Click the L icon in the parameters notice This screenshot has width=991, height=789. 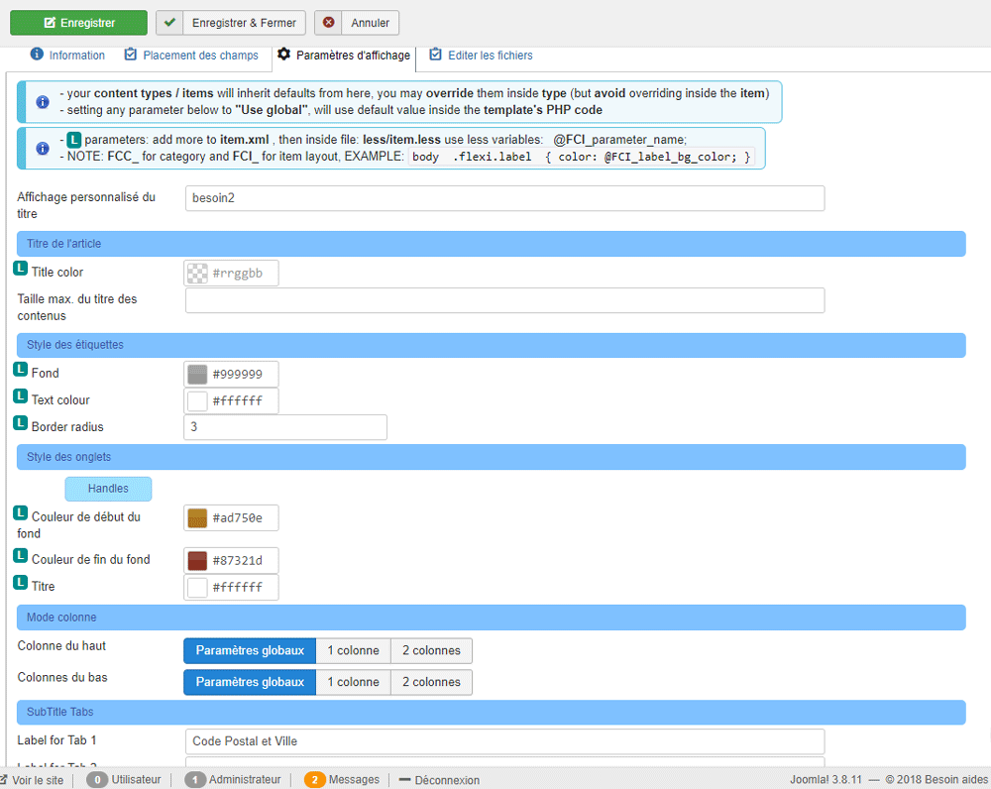74,140
